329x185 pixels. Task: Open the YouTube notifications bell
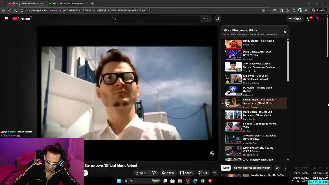pyautogui.click(x=309, y=18)
